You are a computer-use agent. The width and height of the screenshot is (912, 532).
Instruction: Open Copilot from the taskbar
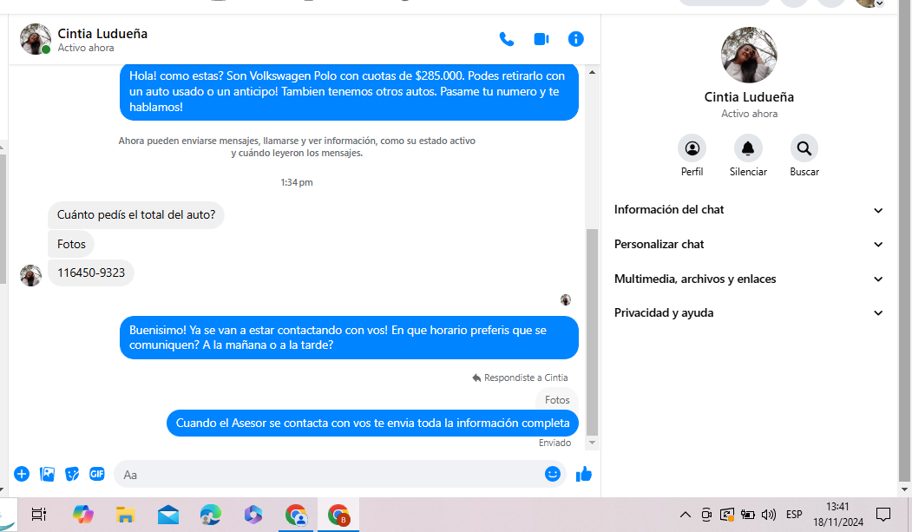coord(83,514)
